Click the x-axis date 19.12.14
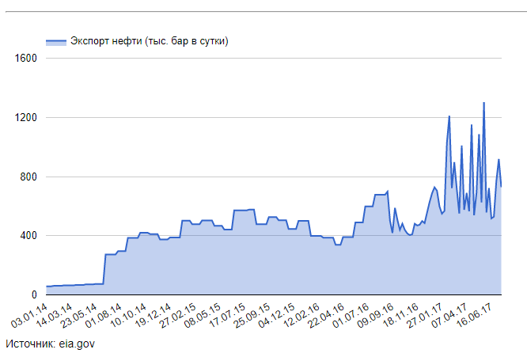527x357 pixels. [x=153, y=315]
